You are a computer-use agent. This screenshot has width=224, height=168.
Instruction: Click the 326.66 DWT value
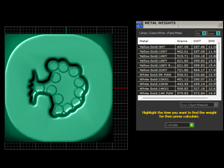click(199, 75)
